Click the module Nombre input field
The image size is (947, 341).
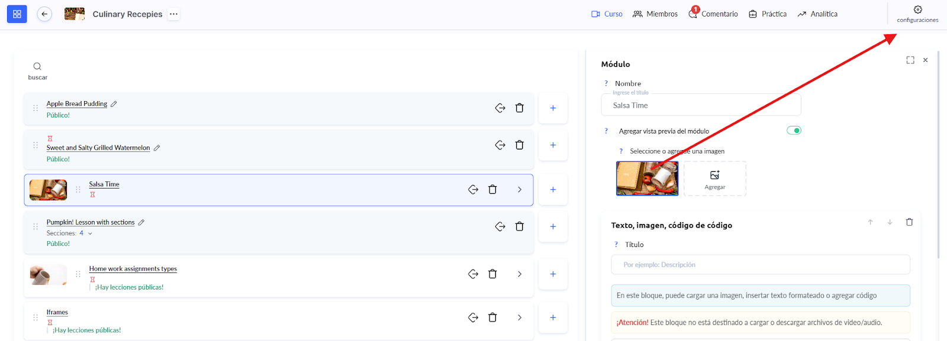(701, 106)
